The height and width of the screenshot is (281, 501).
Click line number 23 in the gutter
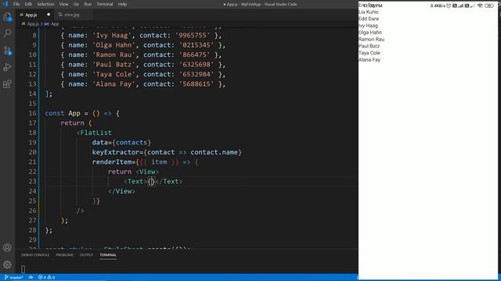click(33, 181)
